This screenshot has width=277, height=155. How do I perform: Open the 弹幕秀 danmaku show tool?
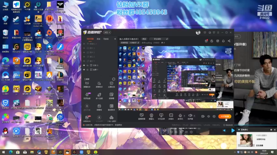pos(99,107)
